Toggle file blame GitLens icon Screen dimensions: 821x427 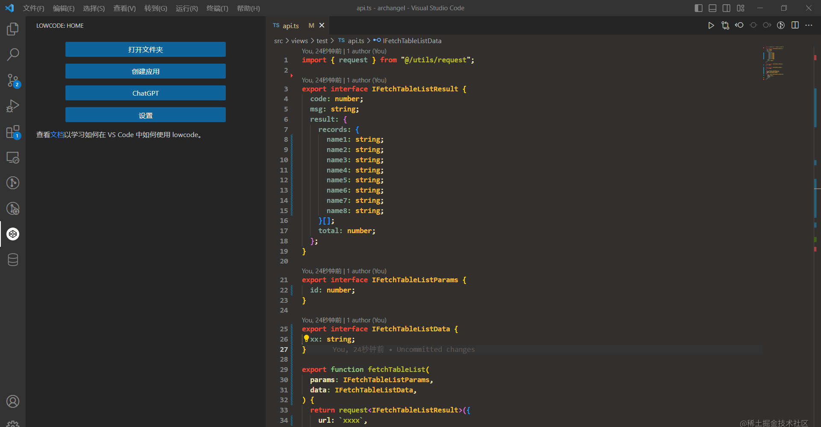click(x=781, y=26)
